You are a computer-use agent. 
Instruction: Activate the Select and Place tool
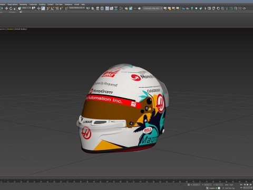[20, 8]
